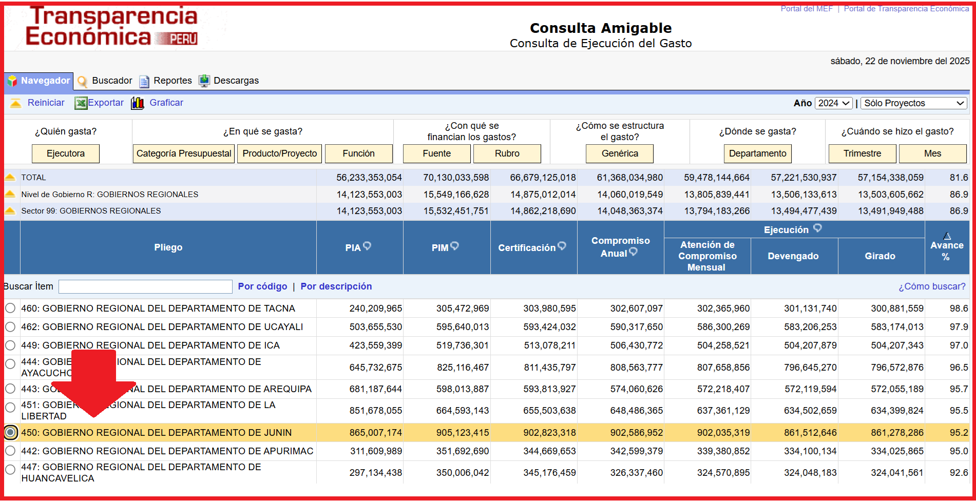The image size is (976, 501).
Task: Click the Excel Exportar icon
Action: coord(81,103)
